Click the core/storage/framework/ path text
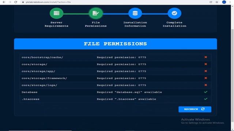The width and height of the screenshot is (234, 131). tap(44, 78)
